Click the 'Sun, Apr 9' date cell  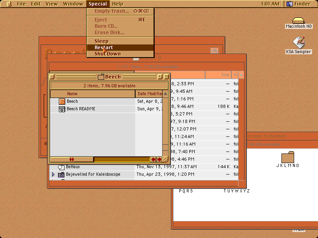(x=150, y=109)
